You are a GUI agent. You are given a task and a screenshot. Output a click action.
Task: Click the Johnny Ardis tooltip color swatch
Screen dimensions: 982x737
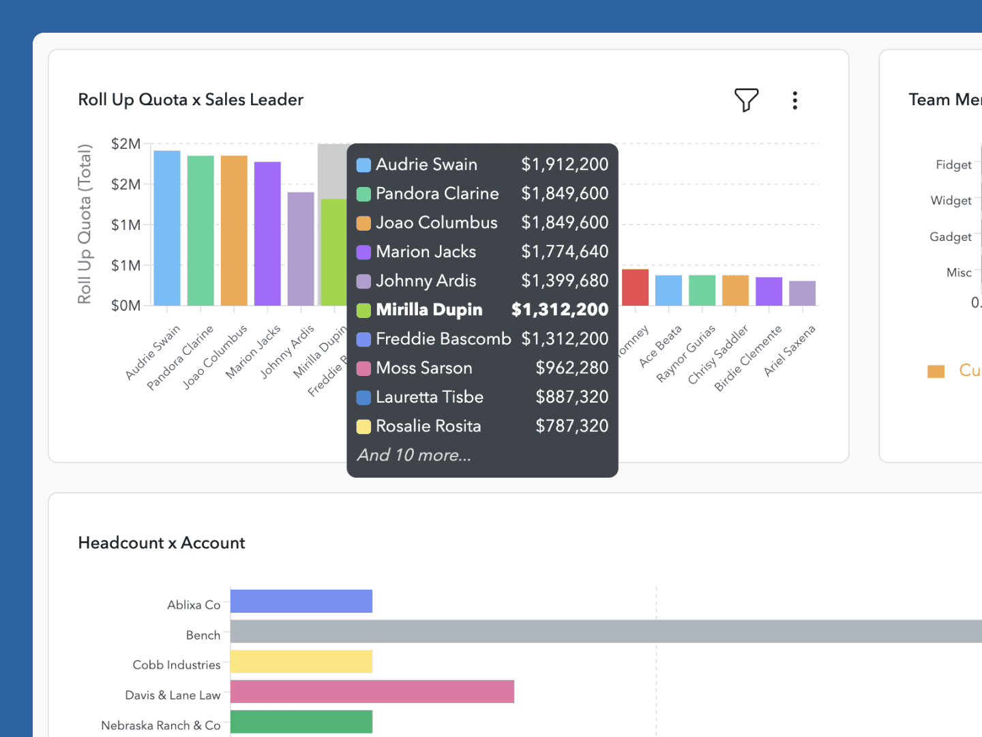[364, 281]
